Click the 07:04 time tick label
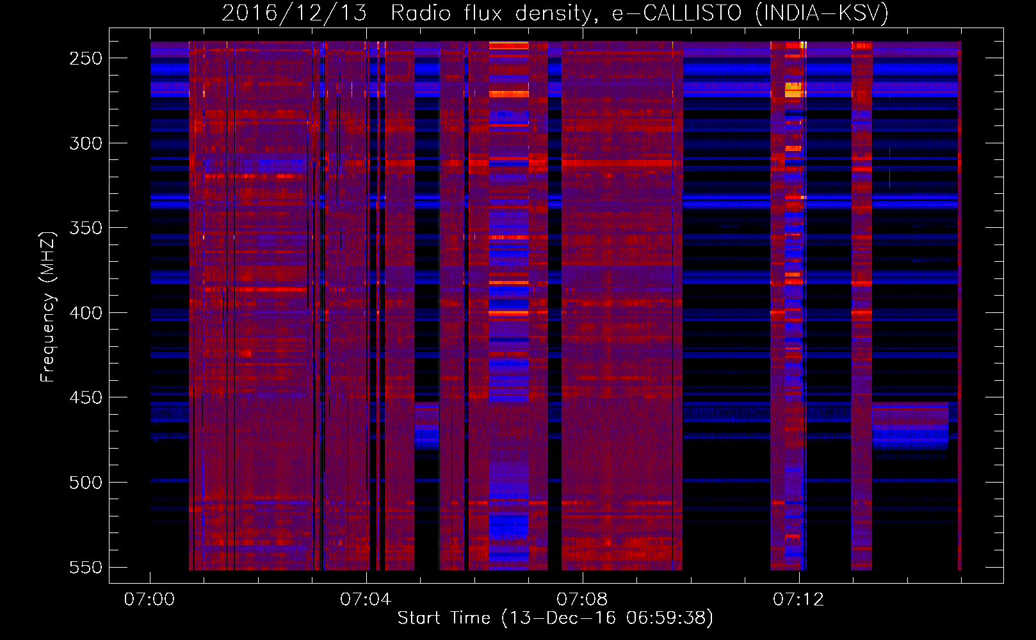 click(366, 600)
